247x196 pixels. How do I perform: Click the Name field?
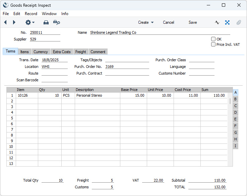[160, 32]
